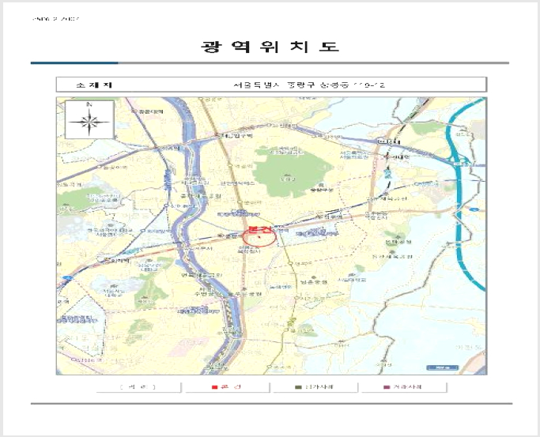The height and width of the screenshot is (437, 540).
Task: Click the green 평가사례 legend swatch
Action: (298, 387)
